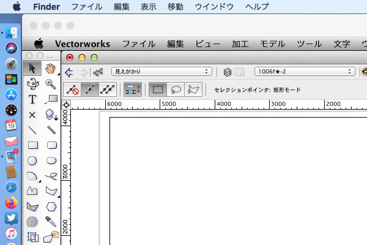Select the Pan hand tool
Screen dimensions: 367x245
click(x=50, y=69)
